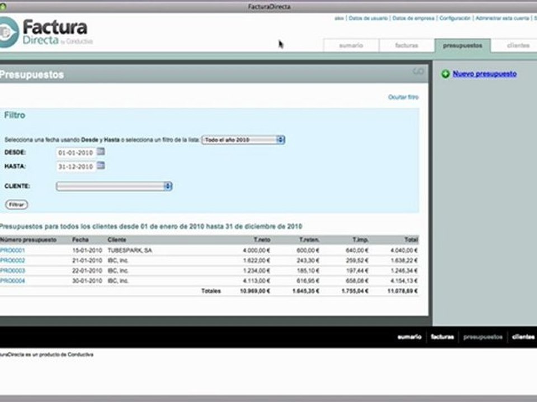This screenshot has width=537, height=402.
Task: Click totals net value 10.969,00 €
Action: (x=255, y=291)
